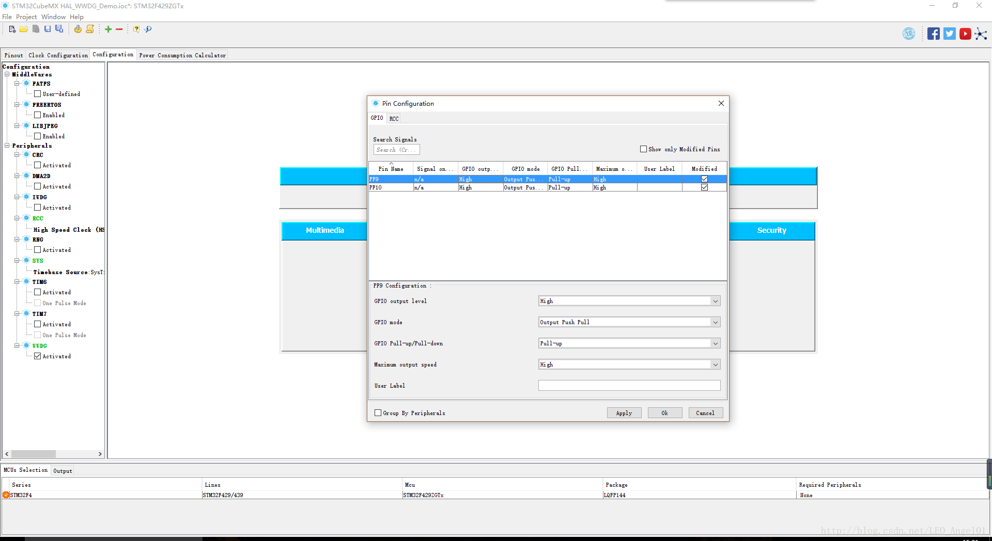Click the Generate Code gear icon

tap(78, 29)
